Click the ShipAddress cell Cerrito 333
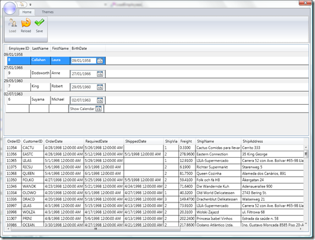Screen dimensions: 315x240 coord(272,148)
